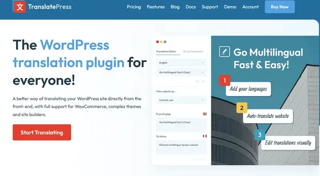Click the Add your languages card
Viewport: 320px width, 176px height.
click(x=248, y=89)
